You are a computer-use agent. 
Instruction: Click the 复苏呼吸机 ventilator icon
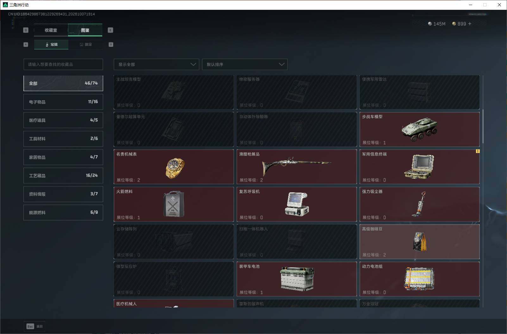pos(297,204)
